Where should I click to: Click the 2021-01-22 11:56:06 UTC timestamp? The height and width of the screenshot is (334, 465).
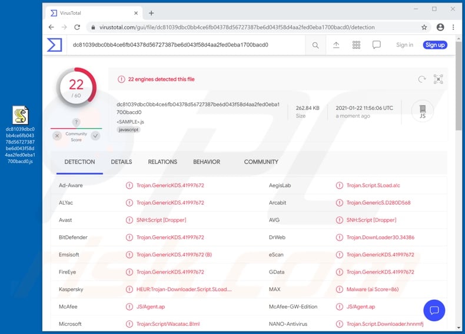(364, 108)
